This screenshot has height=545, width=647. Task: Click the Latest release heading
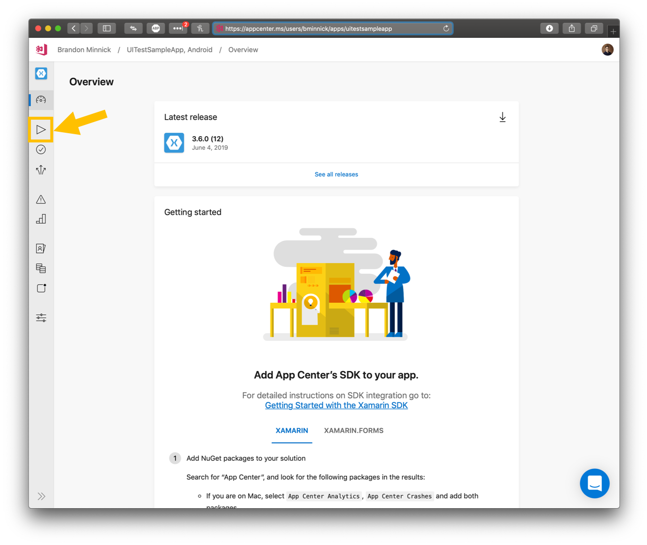point(190,117)
